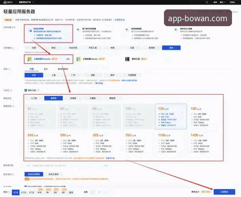Switch region group to 中国

coord(32,69)
